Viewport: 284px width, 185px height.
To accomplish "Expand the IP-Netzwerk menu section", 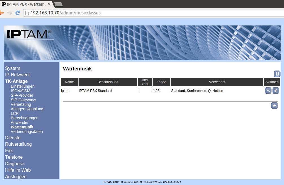I will tap(18, 75).
